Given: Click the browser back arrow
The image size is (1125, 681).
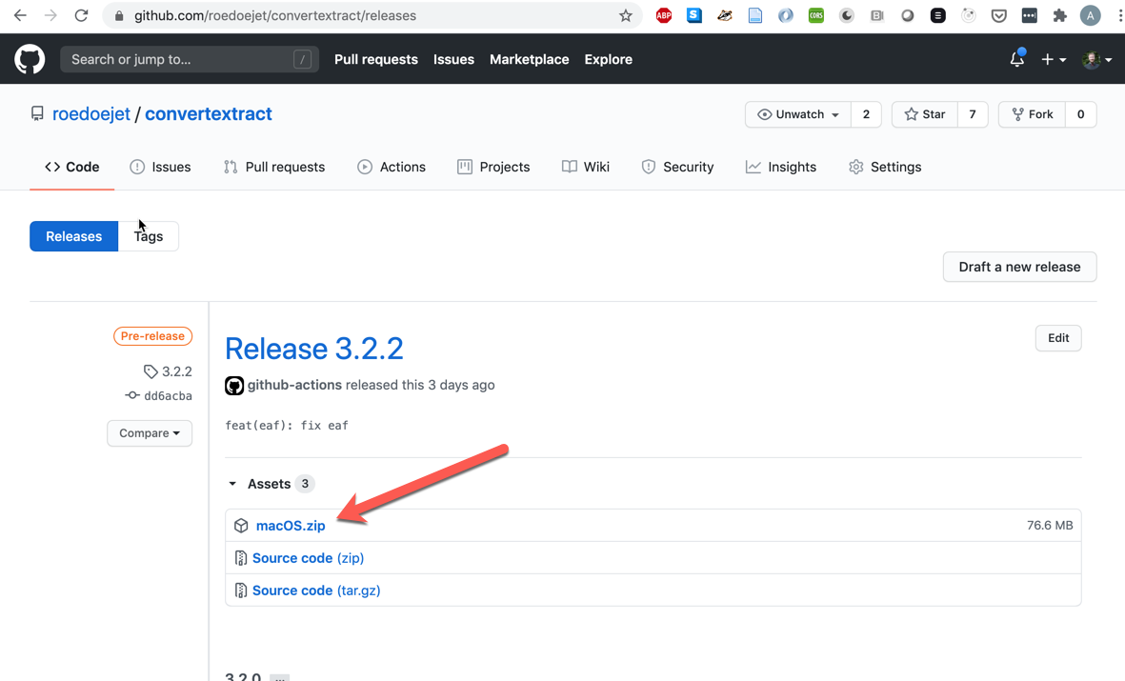Looking at the screenshot, I should point(20,15).
